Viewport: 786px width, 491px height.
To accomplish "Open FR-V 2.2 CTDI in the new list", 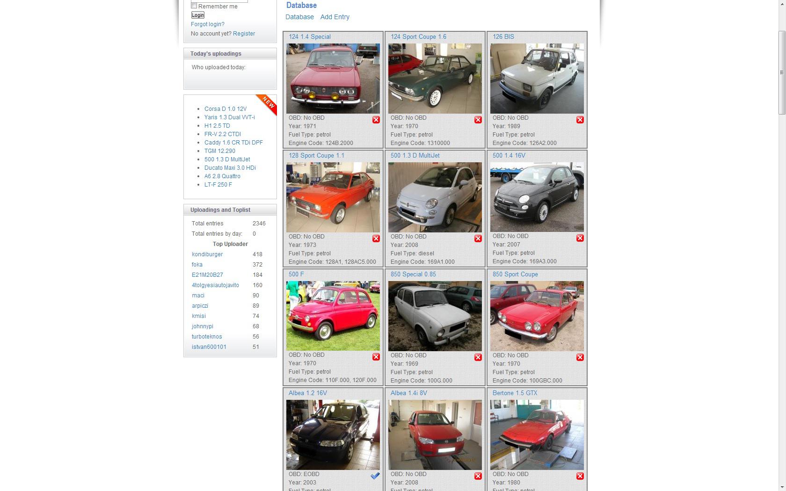I will click(223, 134).
